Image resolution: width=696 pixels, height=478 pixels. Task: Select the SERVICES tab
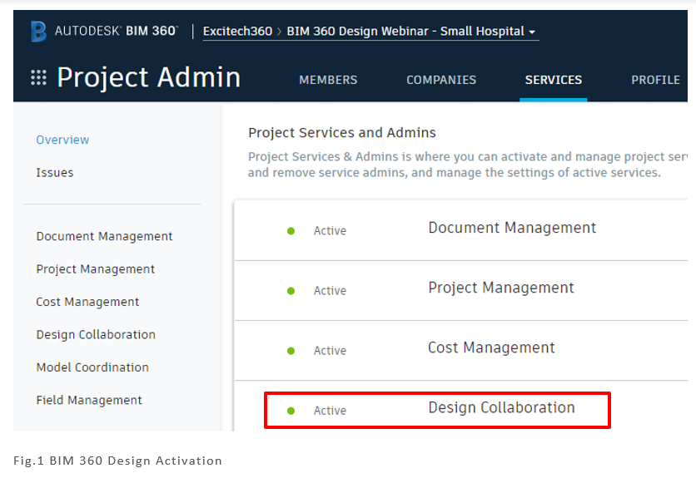pyautogui.click(x=554, y=80)
